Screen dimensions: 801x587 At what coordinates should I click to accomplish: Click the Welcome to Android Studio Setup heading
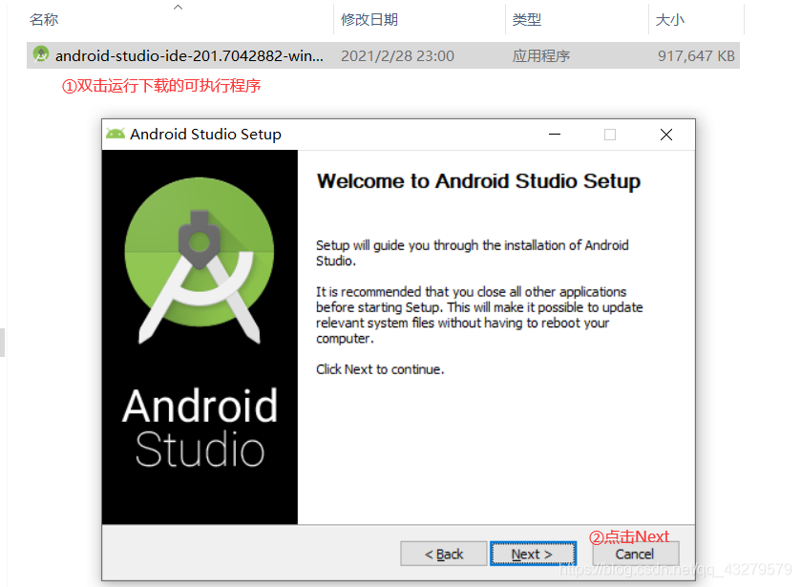point(478,181)
